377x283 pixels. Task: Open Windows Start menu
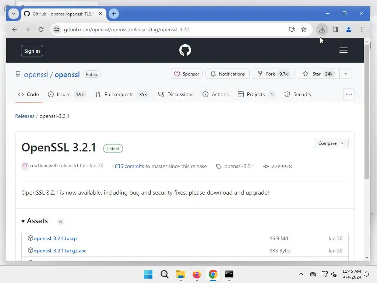(x=148, y=274)
